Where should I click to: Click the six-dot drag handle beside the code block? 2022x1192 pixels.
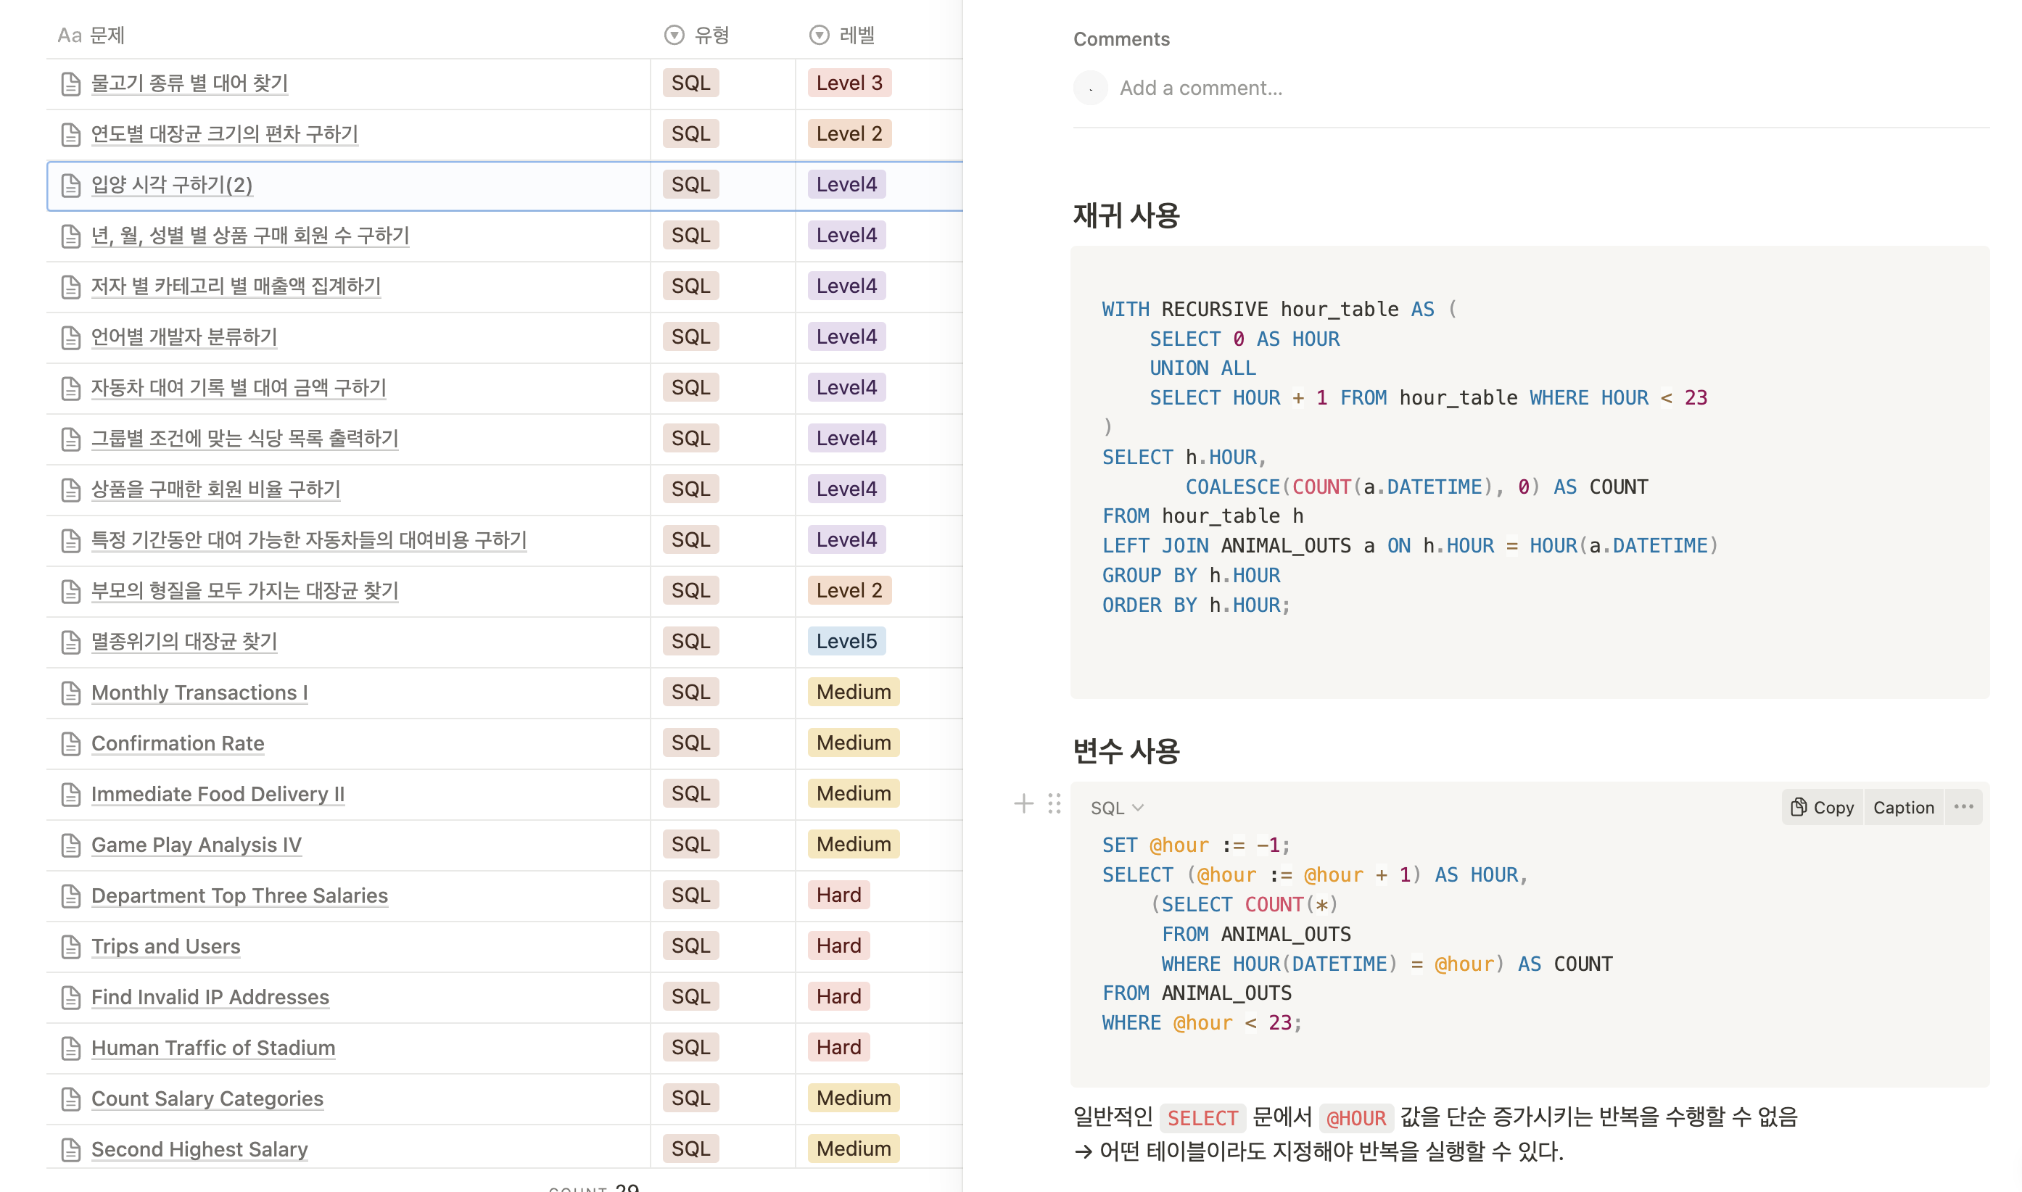(x=1054, y=803)
